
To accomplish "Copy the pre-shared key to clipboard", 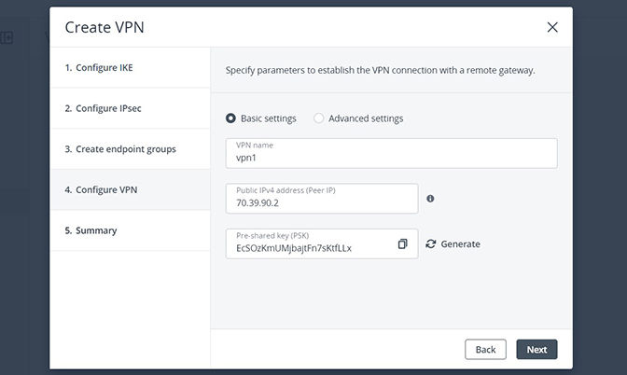I will click(x=402, y=243).
